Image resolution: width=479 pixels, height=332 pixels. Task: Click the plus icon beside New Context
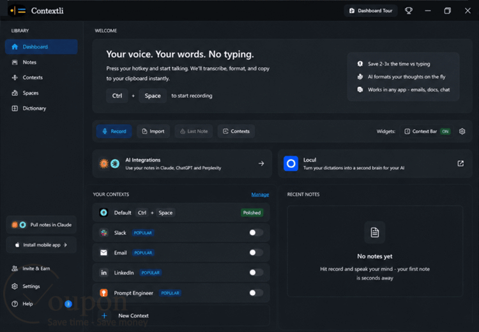click(105, 316)
